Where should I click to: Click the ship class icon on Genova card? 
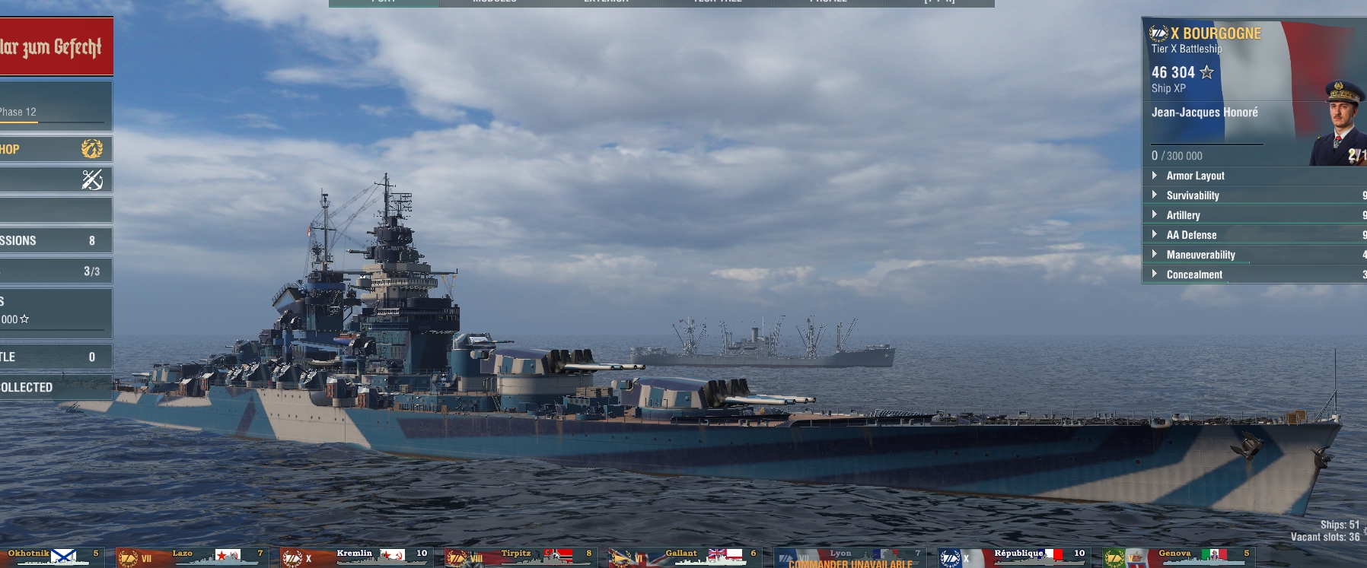click(1114, 559)
